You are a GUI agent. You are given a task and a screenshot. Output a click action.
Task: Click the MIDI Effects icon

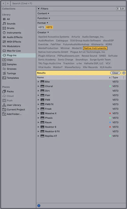(4, 42)
